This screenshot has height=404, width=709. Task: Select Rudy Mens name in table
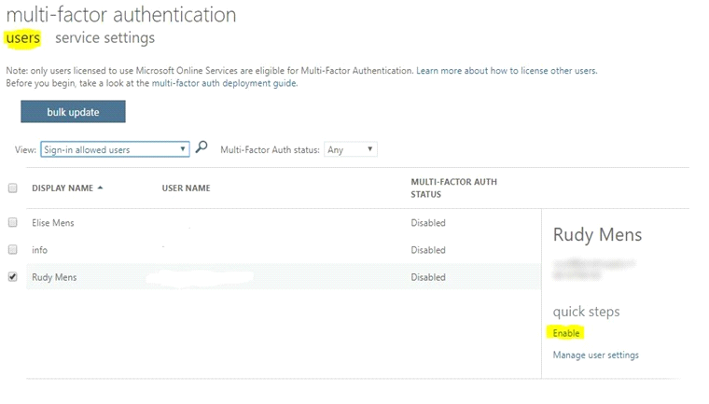pyautogui.click(x=54, y=277)
